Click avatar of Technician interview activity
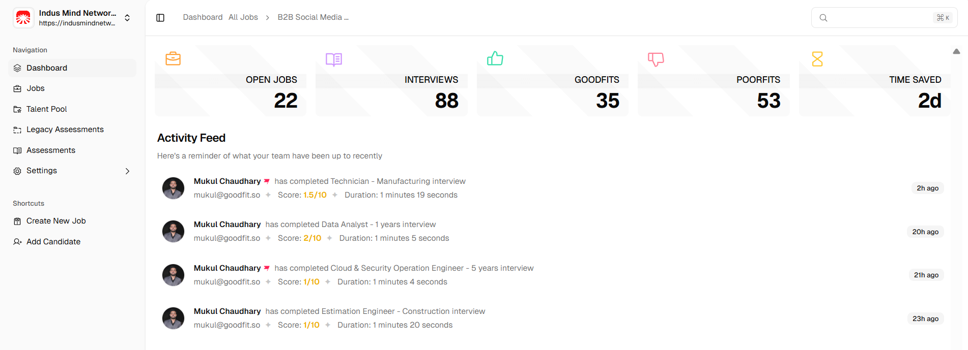 tap(173, 188)
